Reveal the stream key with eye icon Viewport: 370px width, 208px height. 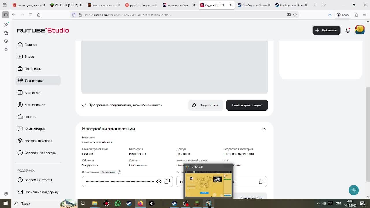[x=159, y=181]
